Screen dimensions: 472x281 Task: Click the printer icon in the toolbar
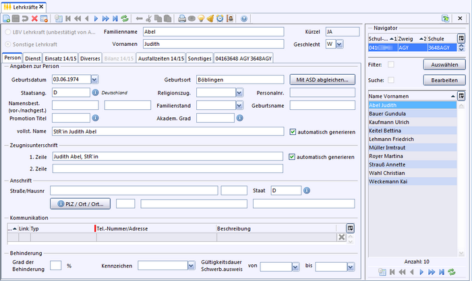[181, 19]
